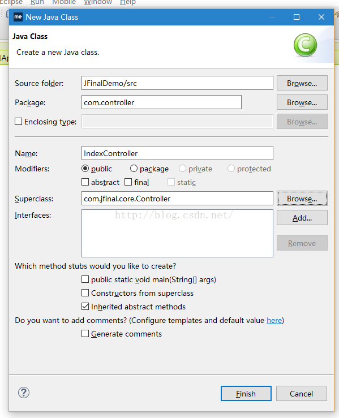Click Add to add an interface
This screenshot has height=418, width=339.
pyautogui.click(x=302, y=218)
